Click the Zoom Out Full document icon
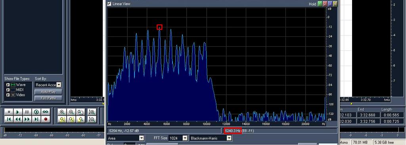Screen dimensions: 406x145 pyautogui.click(x=80, y=112)
